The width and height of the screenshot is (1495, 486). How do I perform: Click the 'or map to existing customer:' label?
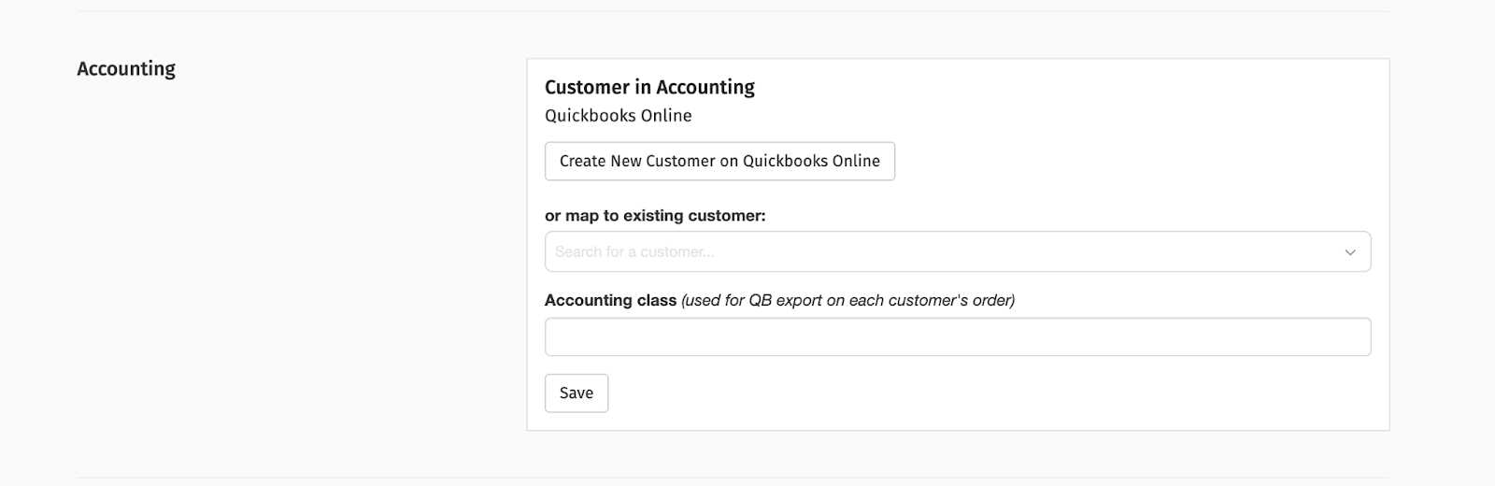tap(655, 216)
